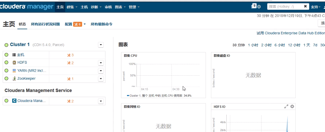
Task: Click the YARN service icon
Action: tap(14, 71)
